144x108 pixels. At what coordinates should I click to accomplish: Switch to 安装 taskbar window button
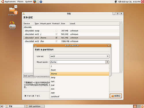click(x=15, y=106)
